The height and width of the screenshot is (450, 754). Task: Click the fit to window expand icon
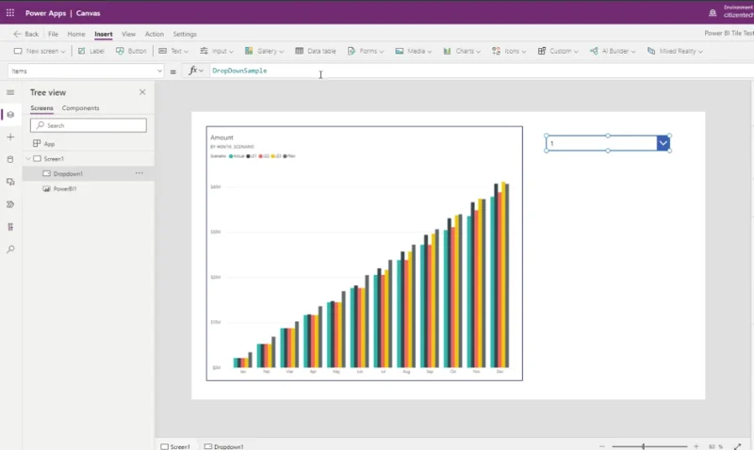pyautogui.click(x=738, y=446)
